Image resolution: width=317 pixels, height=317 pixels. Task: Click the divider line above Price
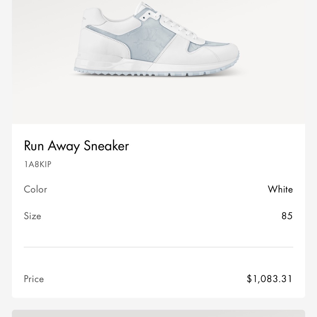[158, 247]
